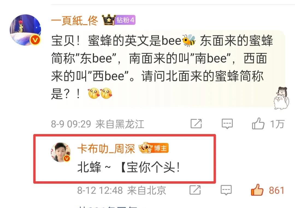Viewport: 295px width, 208px height.
Task: Tap the reply text 北蜂～【宝你个头!
Action: click(129, 167)
